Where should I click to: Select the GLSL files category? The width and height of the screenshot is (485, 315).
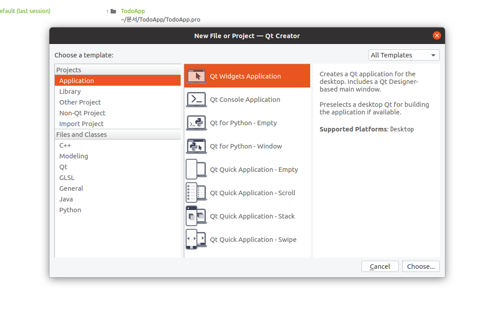(x=117, y=178)
